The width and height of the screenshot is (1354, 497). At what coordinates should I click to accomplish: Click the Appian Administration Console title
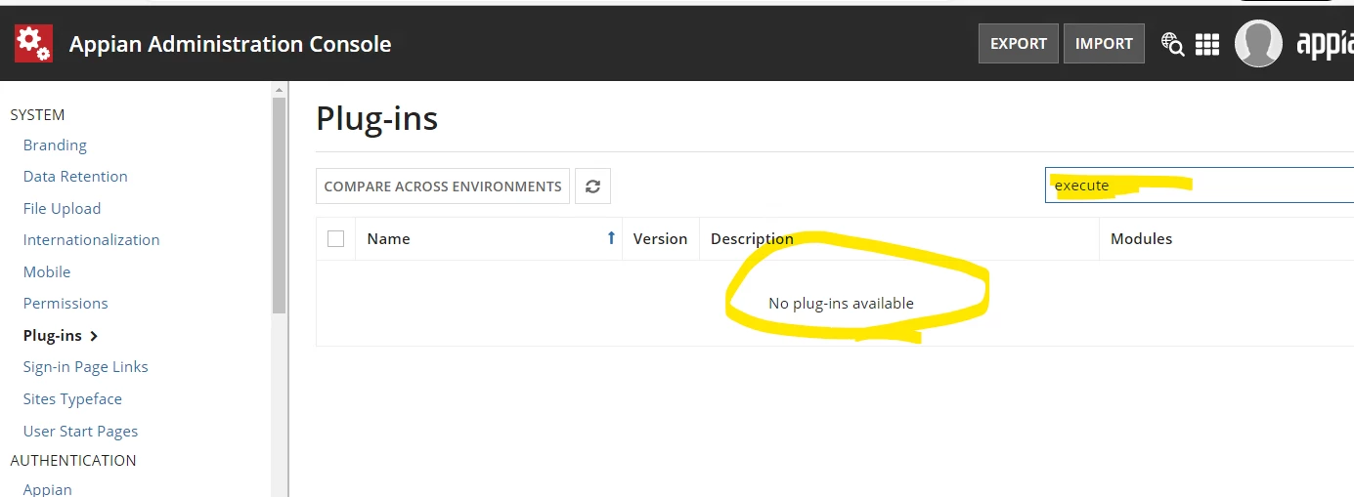click(230, 44)
